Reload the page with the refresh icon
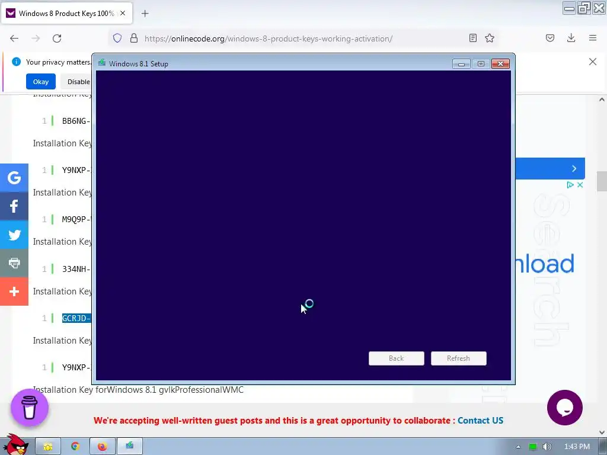Viewport: 607px width, 455px height. 57,39
